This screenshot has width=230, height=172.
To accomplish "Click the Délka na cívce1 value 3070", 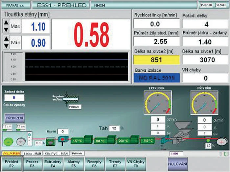I will (205, 60).
